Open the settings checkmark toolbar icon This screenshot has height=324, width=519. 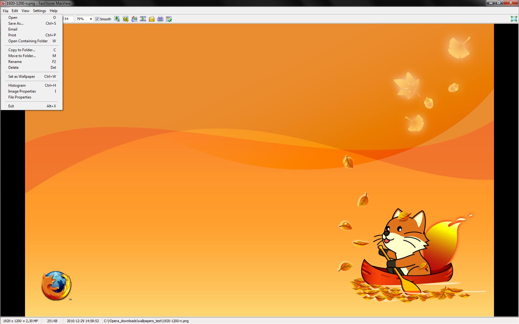169,19
